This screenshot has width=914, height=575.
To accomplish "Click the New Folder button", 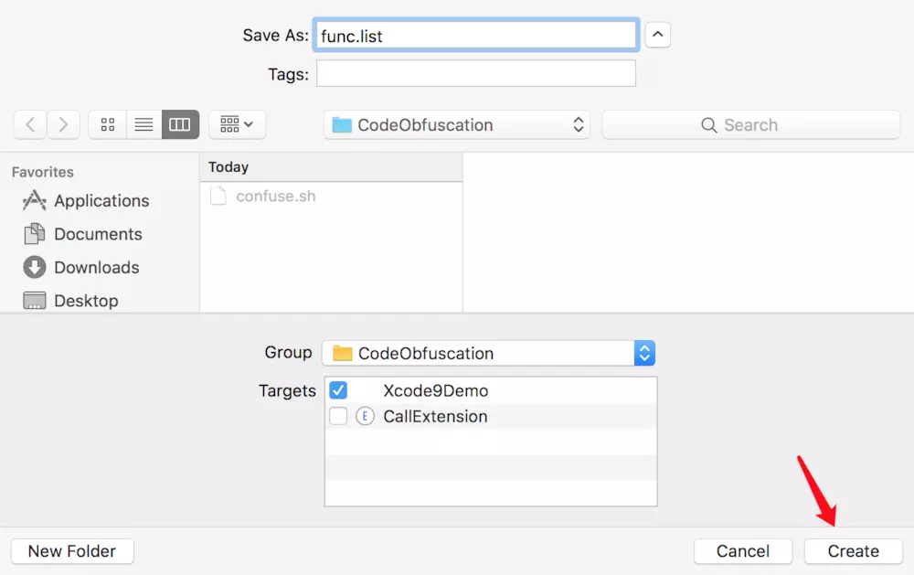I will (x=72, y=551).
